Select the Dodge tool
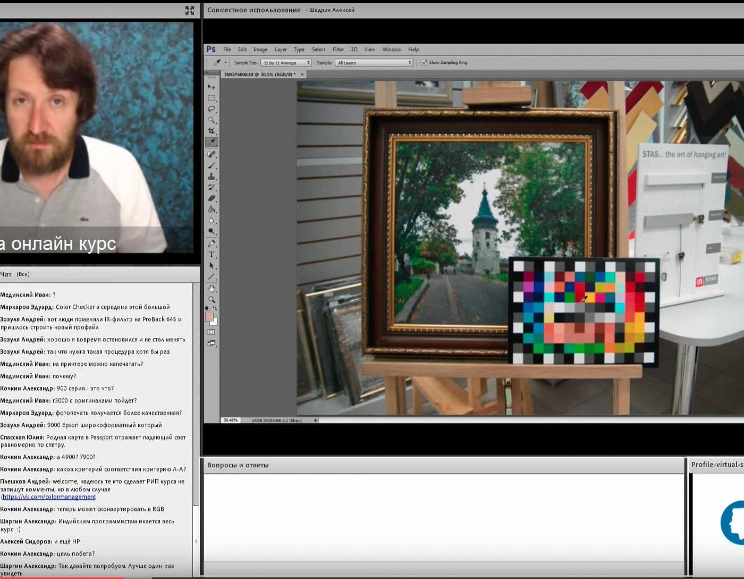Image resolution: width=744 pixels, height=579 pixels. click(x=212, y=231)
